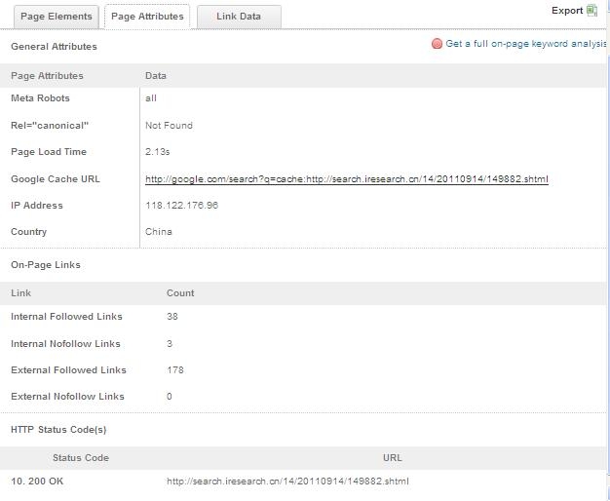
Task: Select the Internal Followed Links row label
Action: click(x=66, y=317)
